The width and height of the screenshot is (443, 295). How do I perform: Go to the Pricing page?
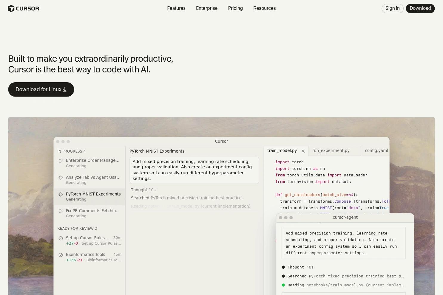(235, 8)
